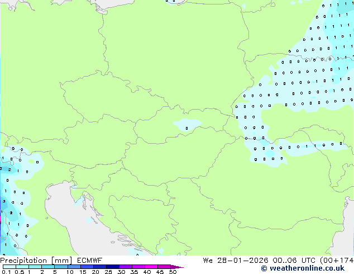Click the '35' legend scale value
Viewport: 354px width, 274px height.
134,272
